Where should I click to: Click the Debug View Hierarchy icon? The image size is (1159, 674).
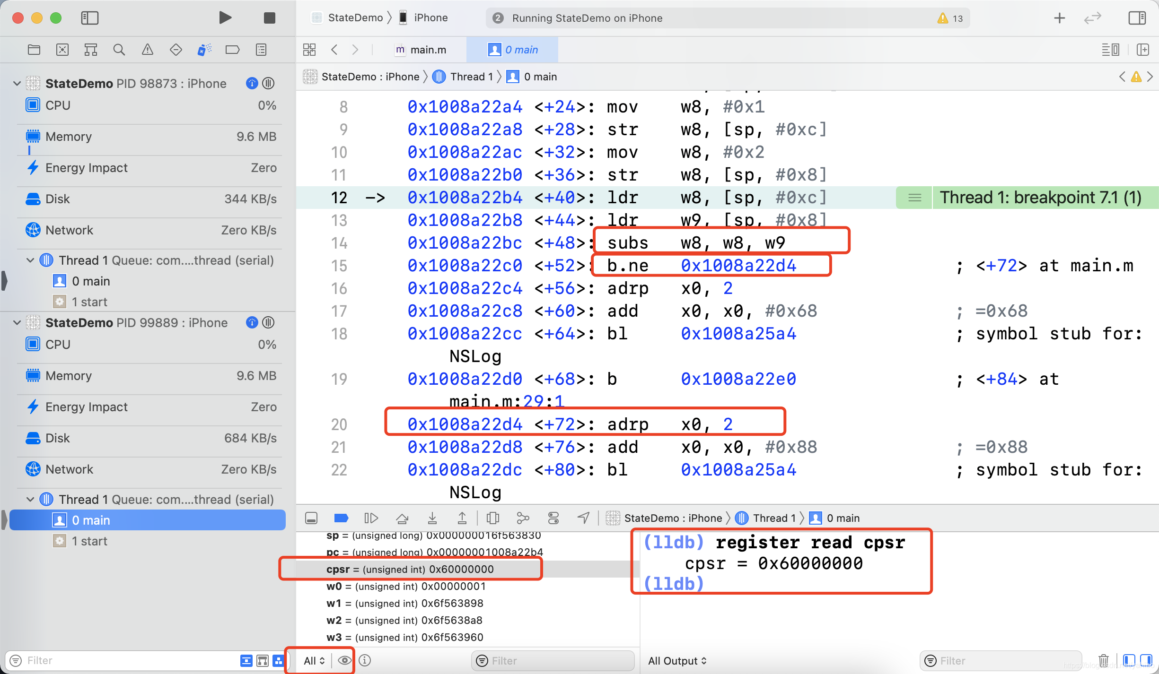[x=492, y=518]
